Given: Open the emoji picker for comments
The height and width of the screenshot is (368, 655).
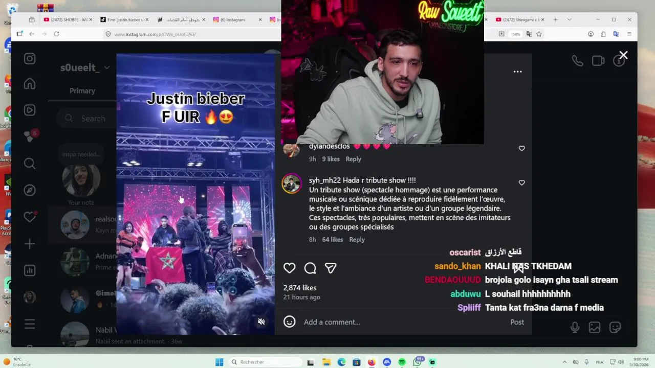Looking at the screenshot, I should pyautogui.click(x=290, y=321).
